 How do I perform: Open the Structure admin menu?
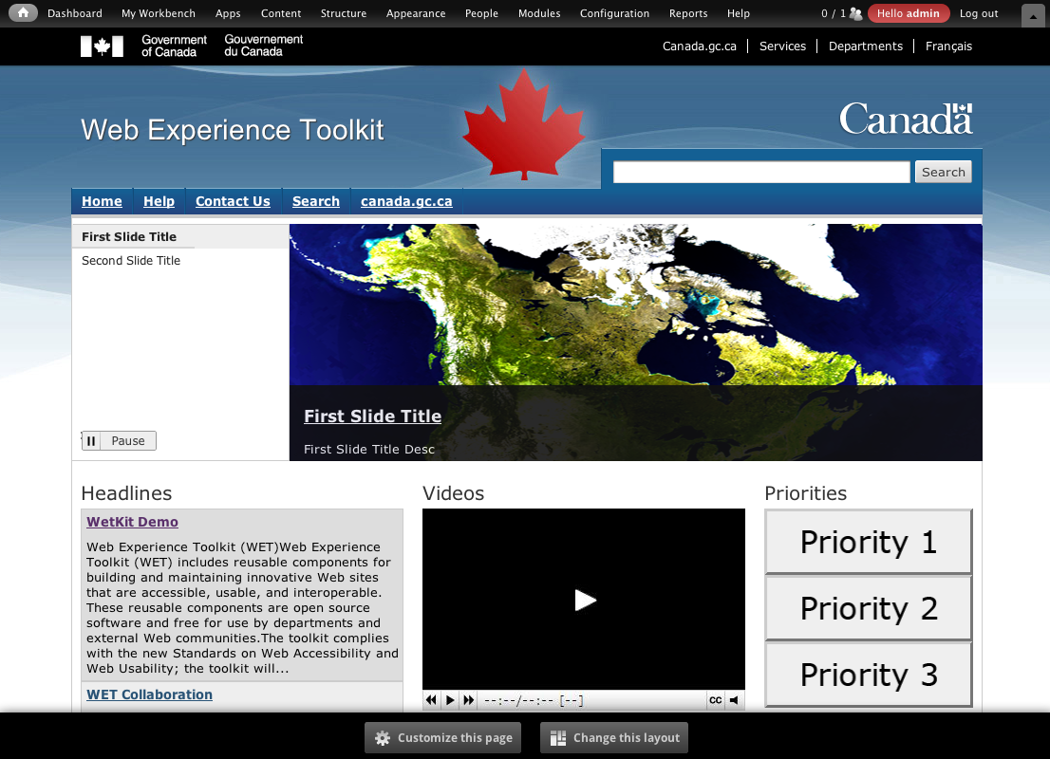point(344,13)
